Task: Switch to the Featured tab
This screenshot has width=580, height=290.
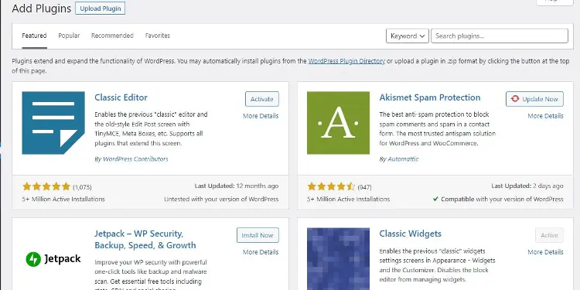Action: click(x=34, y=36)
